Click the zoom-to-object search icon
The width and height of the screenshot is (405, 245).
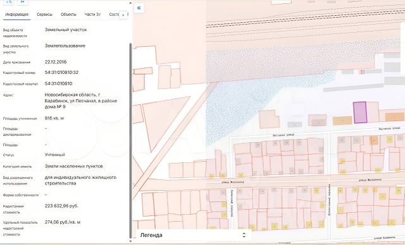(9, 2)
